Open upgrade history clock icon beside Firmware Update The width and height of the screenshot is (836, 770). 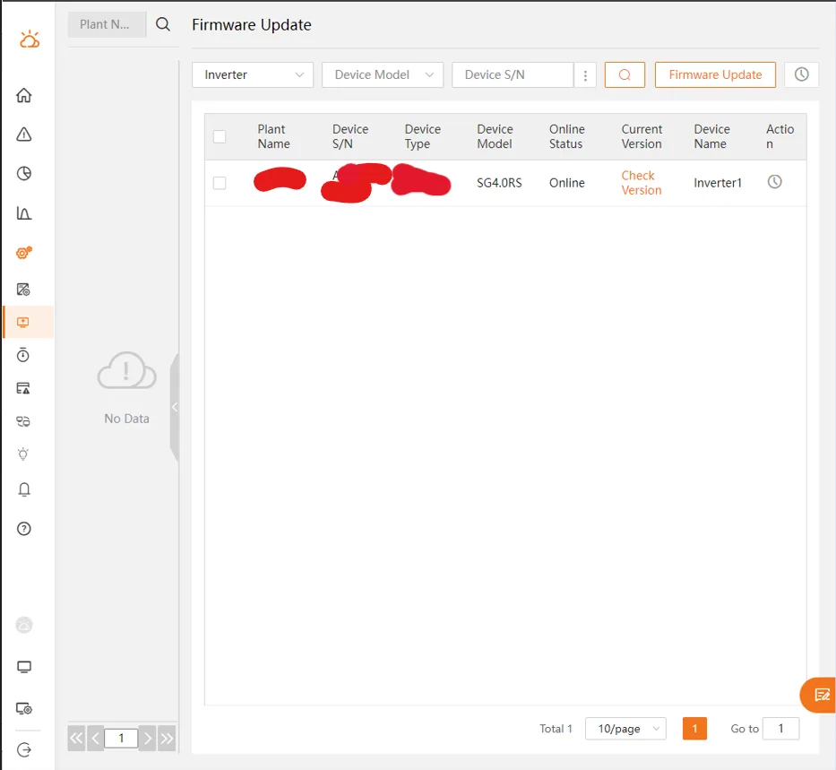point(801,75)
